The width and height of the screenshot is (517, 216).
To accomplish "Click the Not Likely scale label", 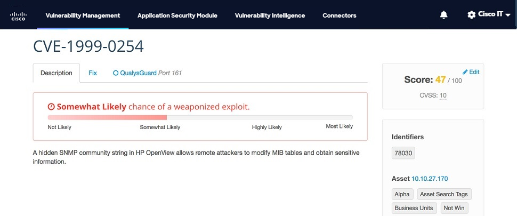I will [x=59, y=127].
